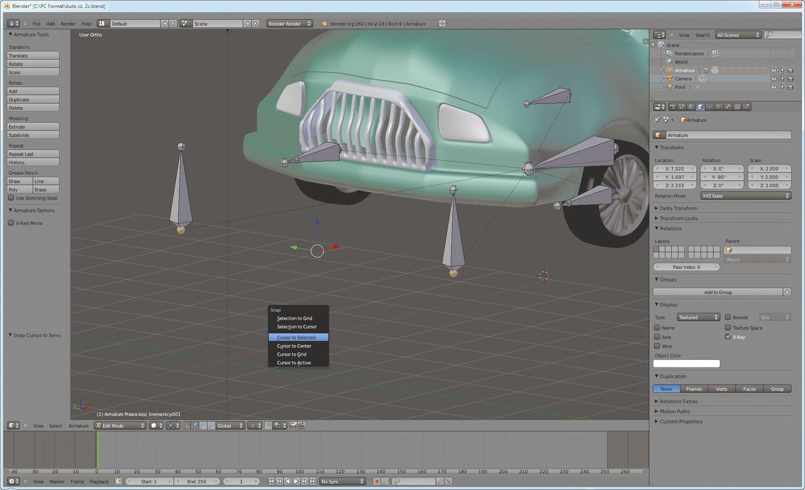Click OpenGL render animation clapper icon
Screen dimensions: 805x490
point(301,426)
